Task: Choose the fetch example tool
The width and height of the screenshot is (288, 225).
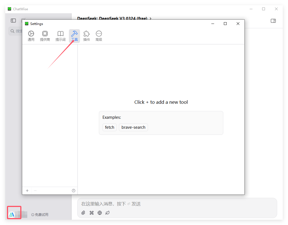Action: pos(110,127)
